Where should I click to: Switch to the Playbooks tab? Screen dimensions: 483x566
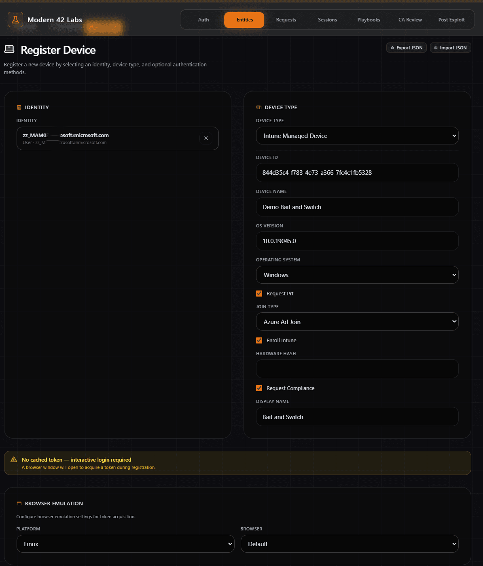tap(369, 19)
